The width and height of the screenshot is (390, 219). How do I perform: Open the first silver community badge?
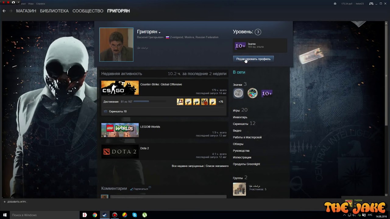238,93
